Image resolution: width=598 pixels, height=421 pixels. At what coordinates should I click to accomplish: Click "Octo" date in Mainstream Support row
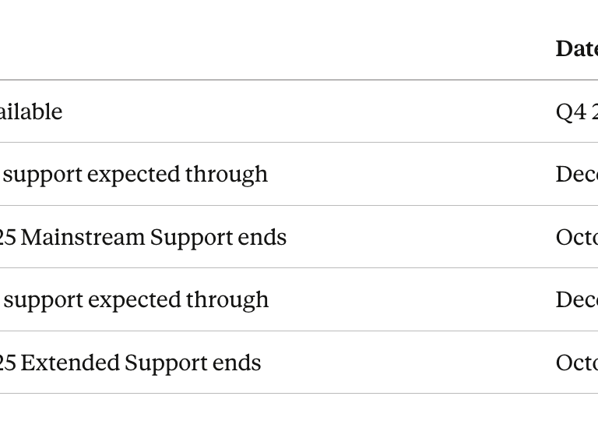click(577, 237)
